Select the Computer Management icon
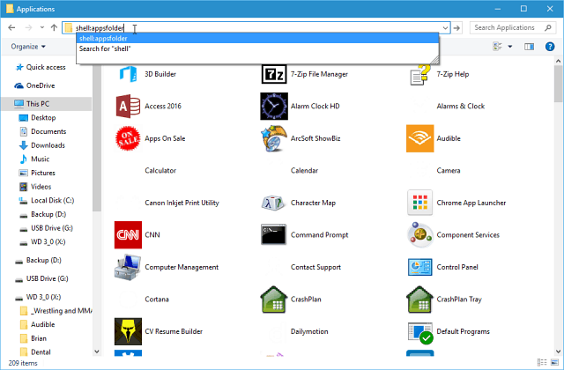This screenshot has width=564, height=370. point(128,267)
